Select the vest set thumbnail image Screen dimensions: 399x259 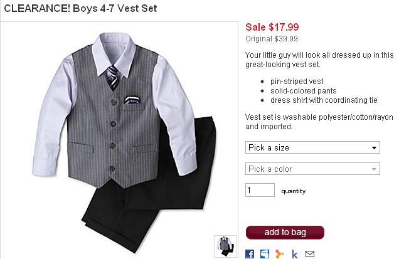coord(225,246)
